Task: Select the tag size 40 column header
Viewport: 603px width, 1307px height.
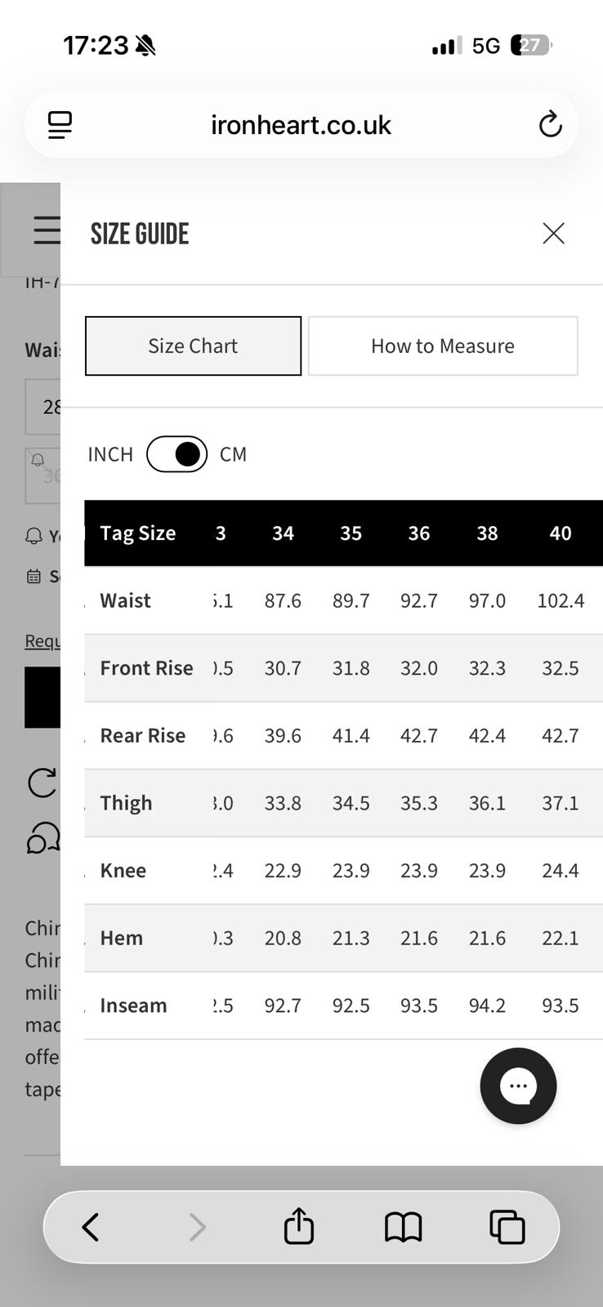Action: (x=561, y=533)
